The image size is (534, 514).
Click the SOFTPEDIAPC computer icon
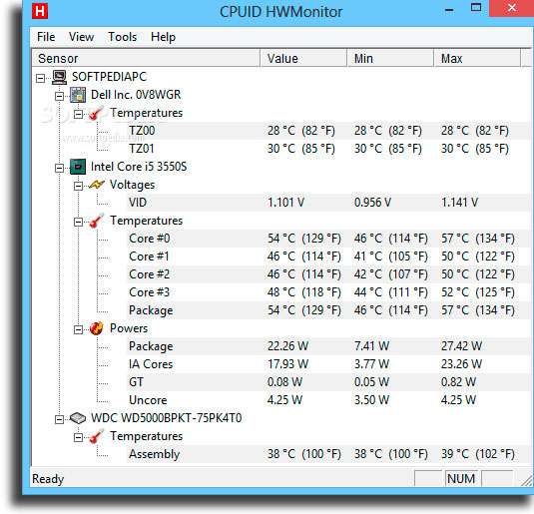(x=60, y=77)
